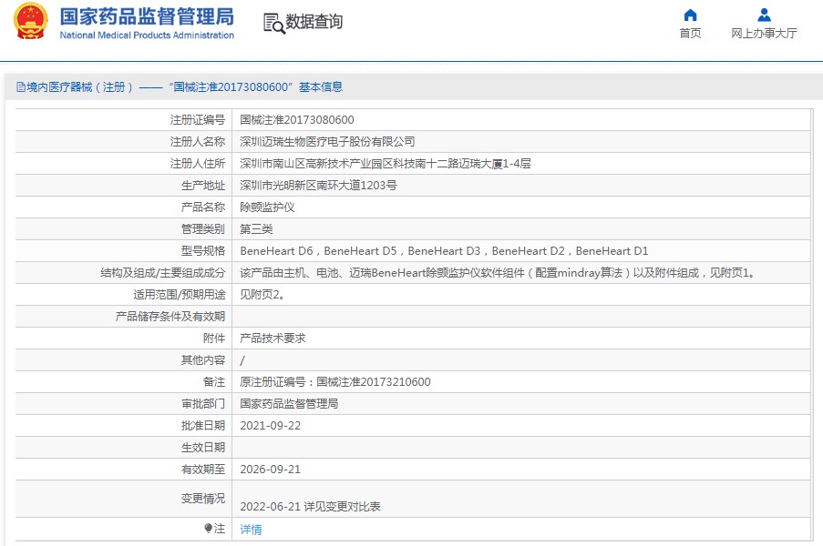Click the 管理类别 row label

(203, 229)
